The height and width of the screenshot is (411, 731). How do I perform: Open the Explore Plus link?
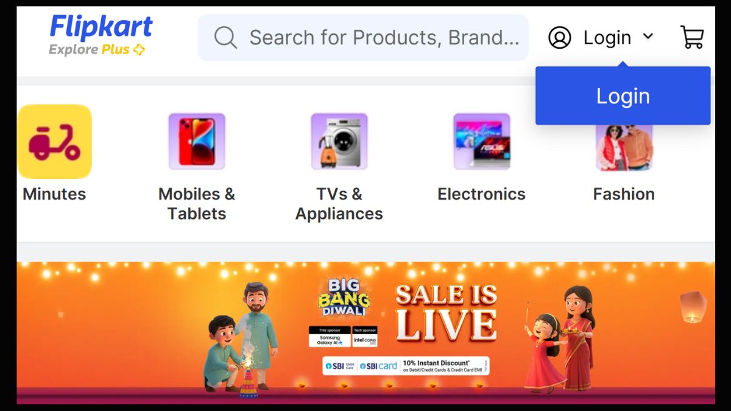(x=97, y=50)
